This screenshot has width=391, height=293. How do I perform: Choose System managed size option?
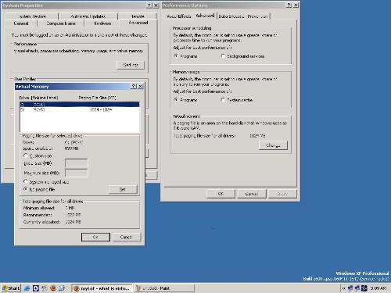tap(26, 181)
